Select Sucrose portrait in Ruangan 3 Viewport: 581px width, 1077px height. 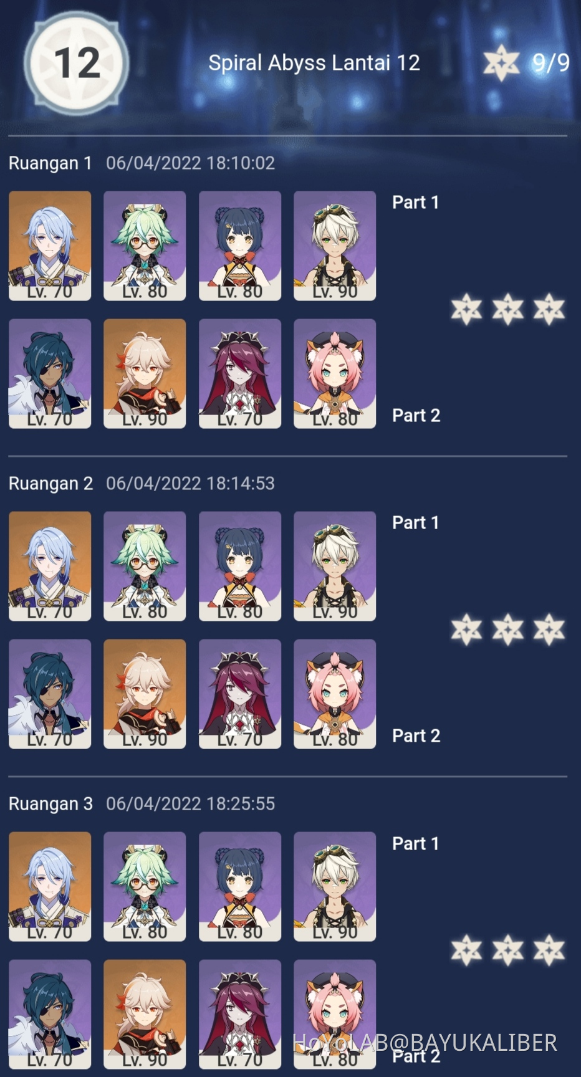click(x=145, y=887)
